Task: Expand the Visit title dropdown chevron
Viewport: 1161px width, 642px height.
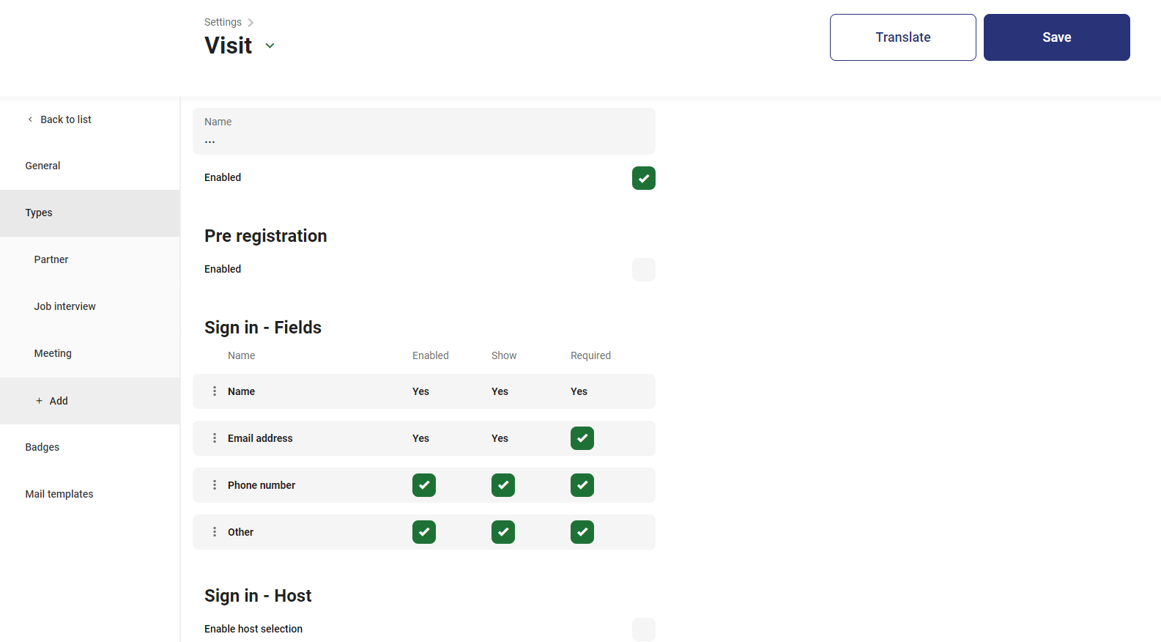Action: [270, 45]
